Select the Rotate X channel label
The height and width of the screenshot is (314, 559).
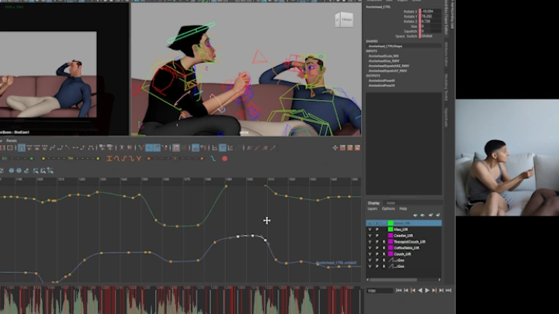[x=410, y=12]
